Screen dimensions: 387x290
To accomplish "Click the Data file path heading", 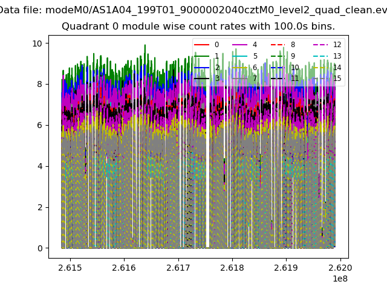I will coord(193,10).
